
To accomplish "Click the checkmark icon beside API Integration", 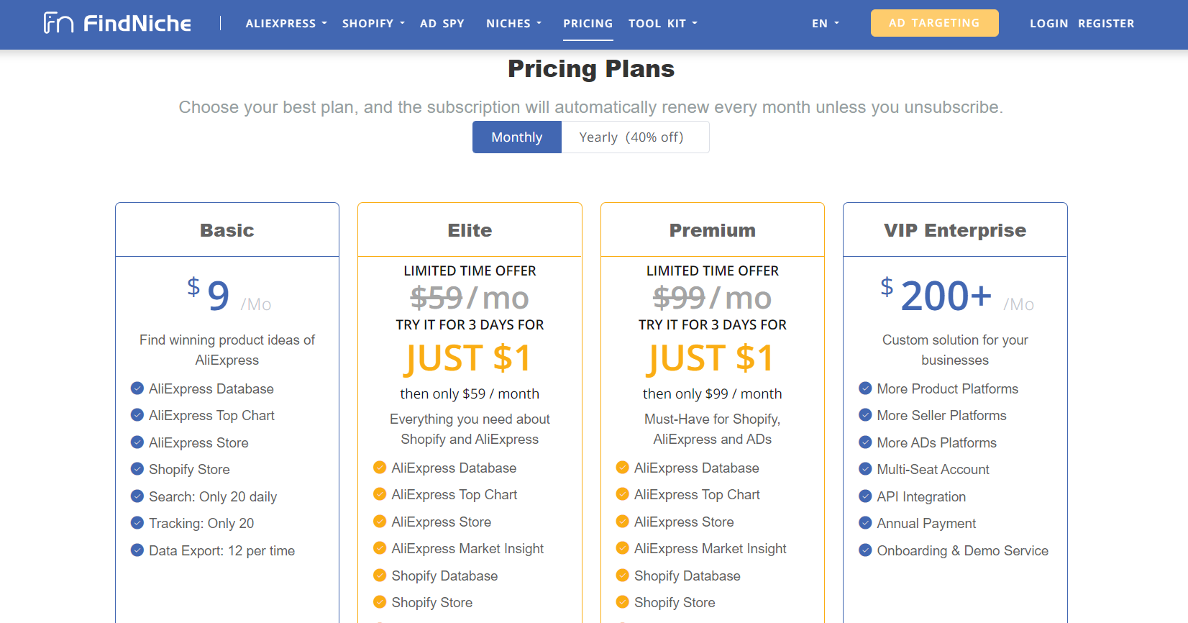I will click(x=865, y=496).
